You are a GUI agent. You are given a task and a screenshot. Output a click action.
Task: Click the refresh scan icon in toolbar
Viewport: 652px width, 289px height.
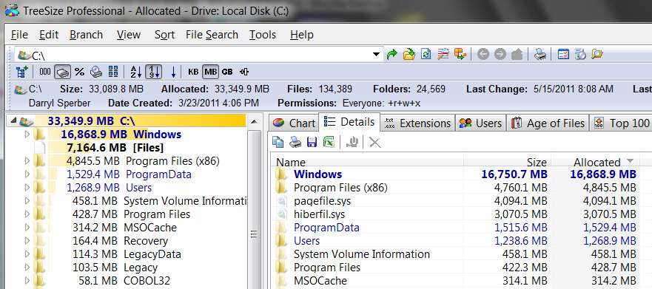tap(426, 54)
